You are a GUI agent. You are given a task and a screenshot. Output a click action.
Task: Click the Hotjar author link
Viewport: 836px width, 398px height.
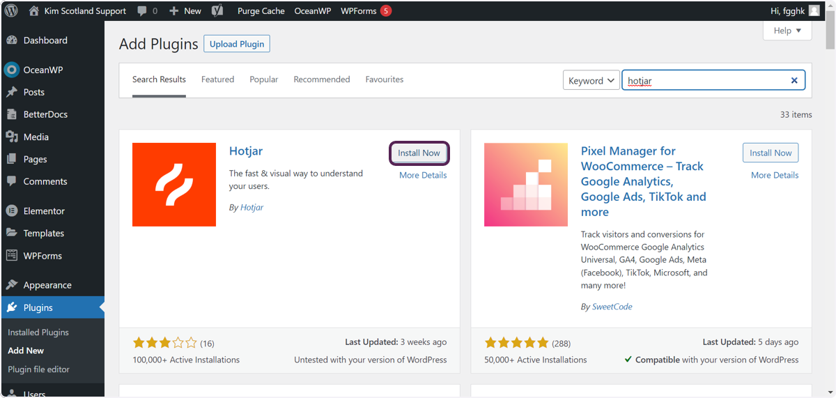[251, 207]
